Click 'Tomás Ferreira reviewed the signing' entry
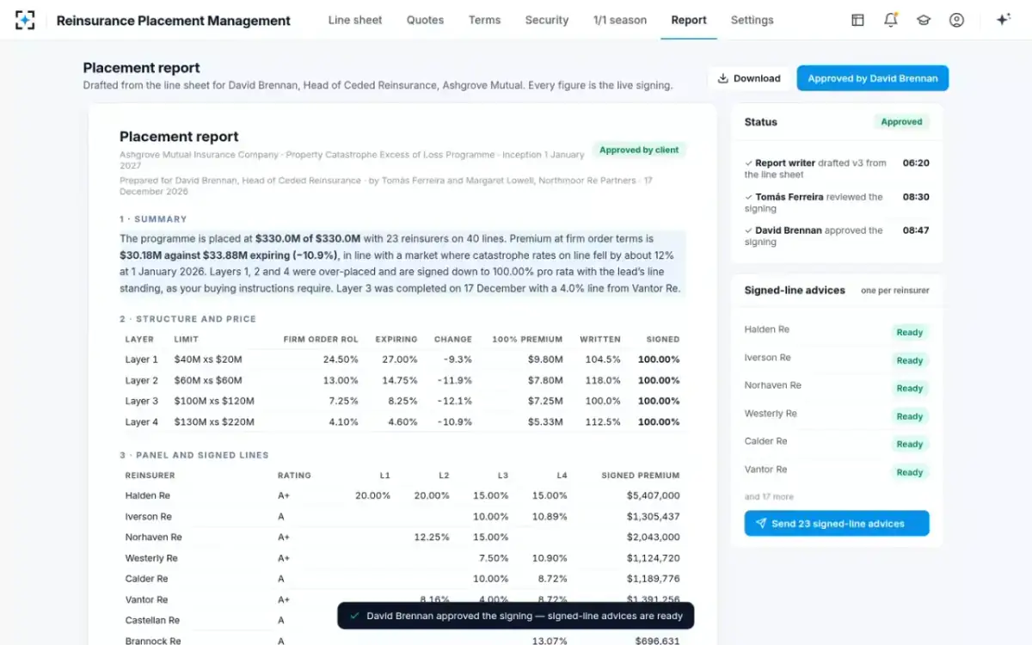The width and height of the screenshot is (1032, 645). click(x=837, y=203)
